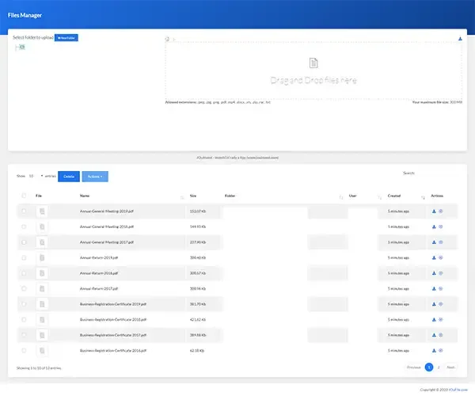Click round icon beside download for Annual-General-Meeting-2019.pdf
Image resolution: width=475 pixels, height=396 pixels.
pos(441,211)
